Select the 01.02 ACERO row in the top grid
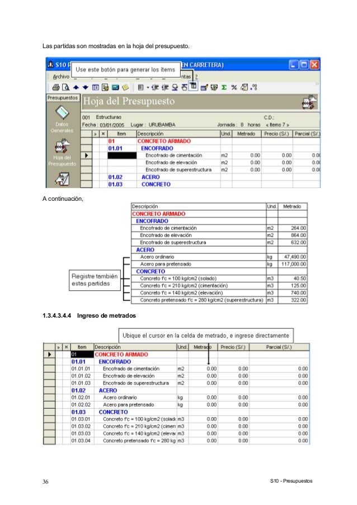 pos(200,177)
